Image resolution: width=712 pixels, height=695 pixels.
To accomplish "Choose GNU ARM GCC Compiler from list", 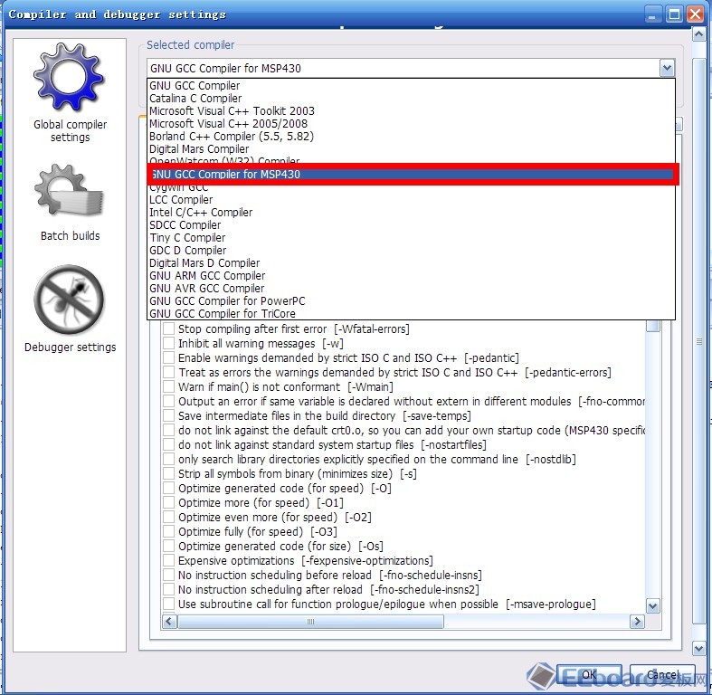I will click(207, 276).
